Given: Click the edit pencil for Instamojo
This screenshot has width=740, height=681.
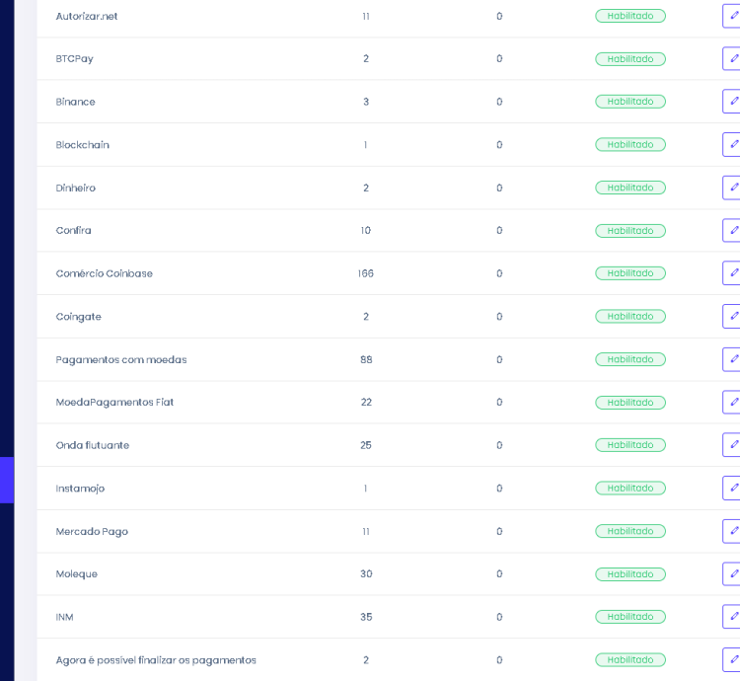Looking at the screenshot, I should coord(733,488).
